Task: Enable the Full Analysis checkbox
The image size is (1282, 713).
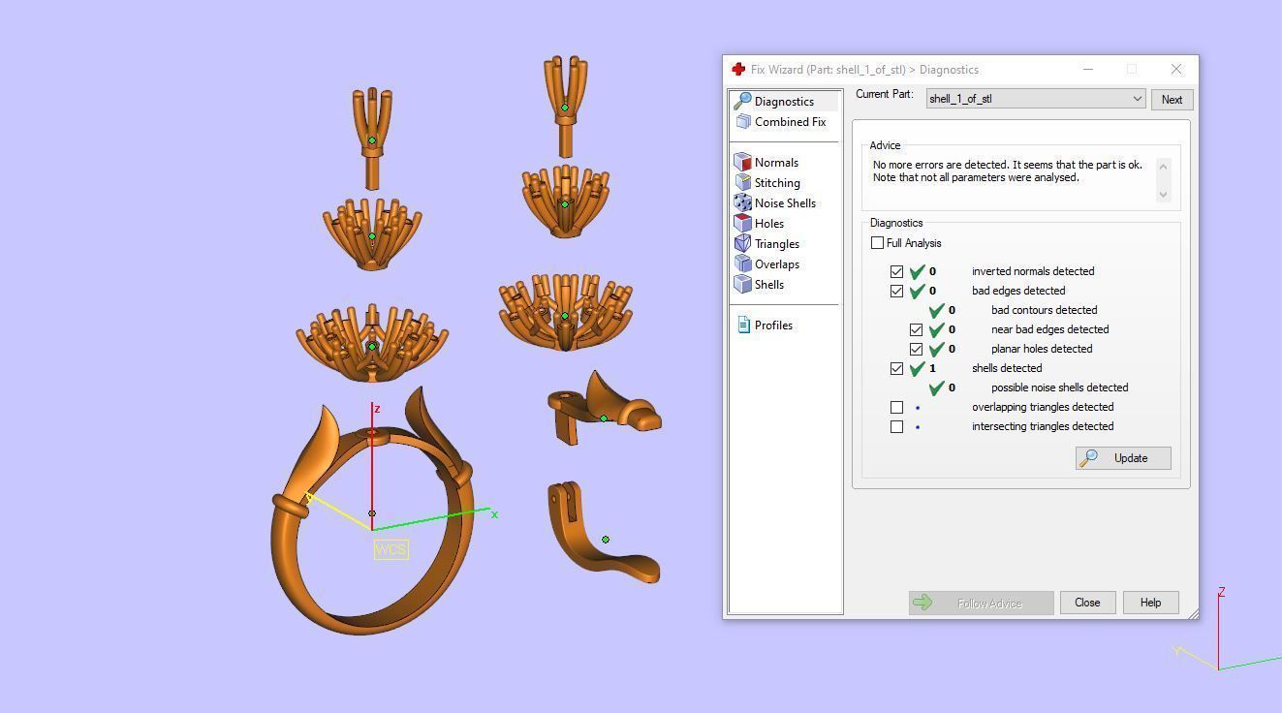Action: coord(877,243)
